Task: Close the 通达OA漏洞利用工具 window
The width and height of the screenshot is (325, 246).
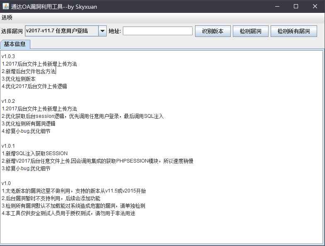Action: pyautogui.click(x=315, y=6)
